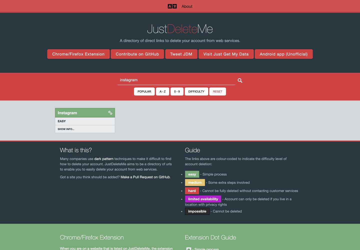Click the language translate icon in the header

pos(172,6)
